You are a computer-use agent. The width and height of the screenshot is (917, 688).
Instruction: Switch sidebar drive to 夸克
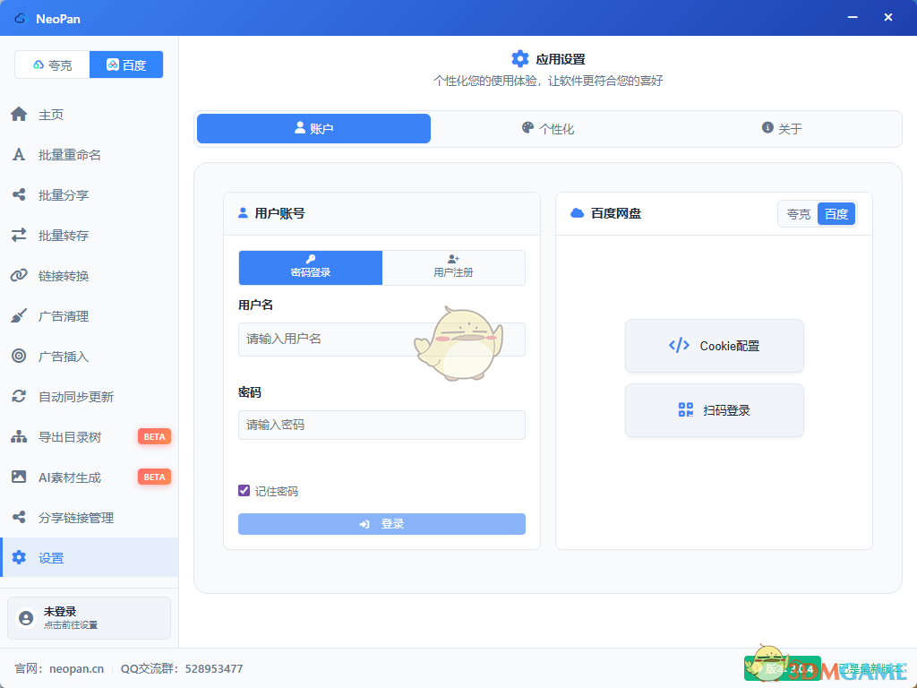(x=52, y=64)
